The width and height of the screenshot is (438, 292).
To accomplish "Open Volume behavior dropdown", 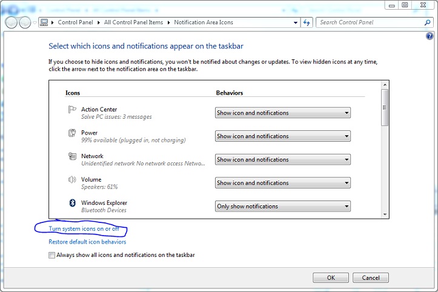I will (x=283, y=183).
